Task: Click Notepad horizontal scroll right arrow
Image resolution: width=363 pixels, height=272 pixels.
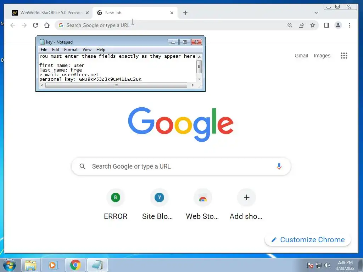Action: tap(193, 85)
